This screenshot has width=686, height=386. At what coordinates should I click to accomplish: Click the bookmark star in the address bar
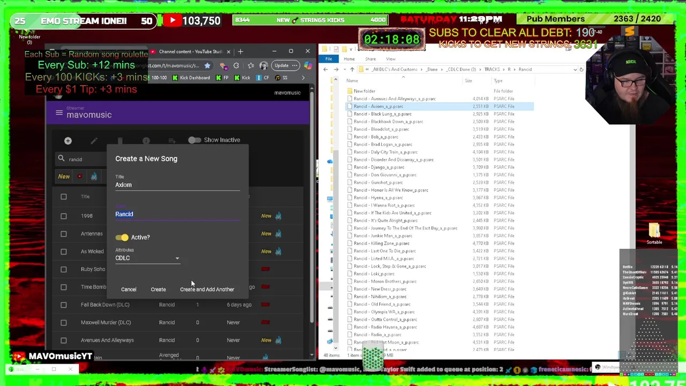(x=207, y=65)
